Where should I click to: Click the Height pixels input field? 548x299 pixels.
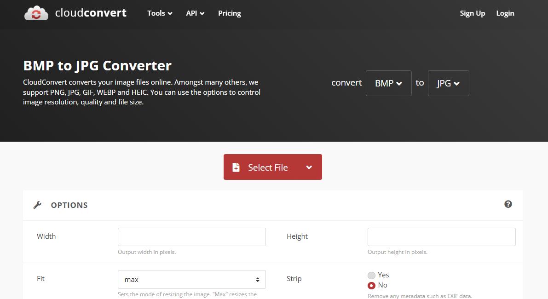[441, 236]
